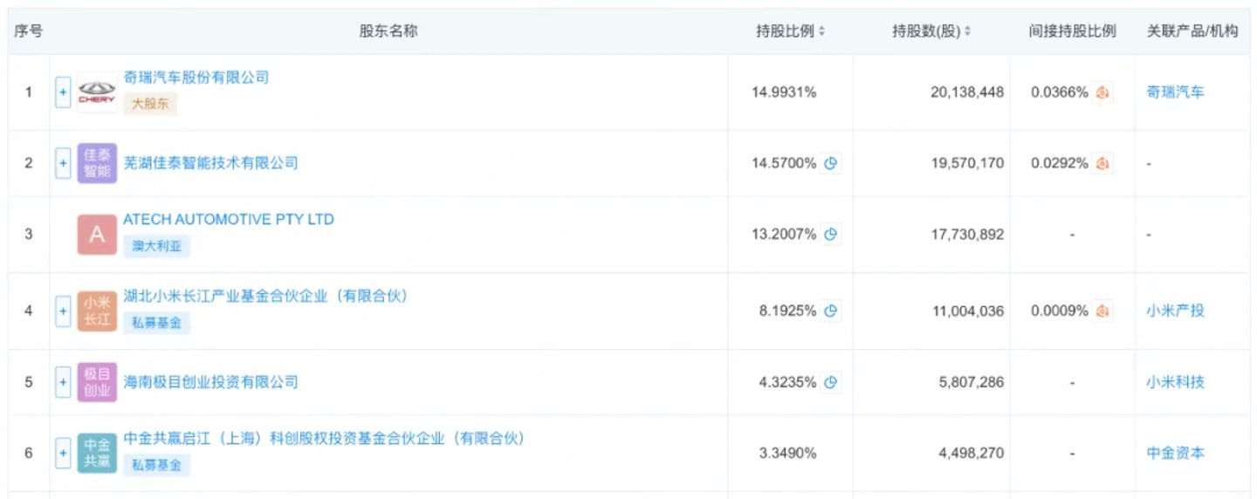The width and height of the screenshot is (1257, 499).
Task: Click the 澳大利亚 tag under ATECH
Action: [x=156, y=247]
